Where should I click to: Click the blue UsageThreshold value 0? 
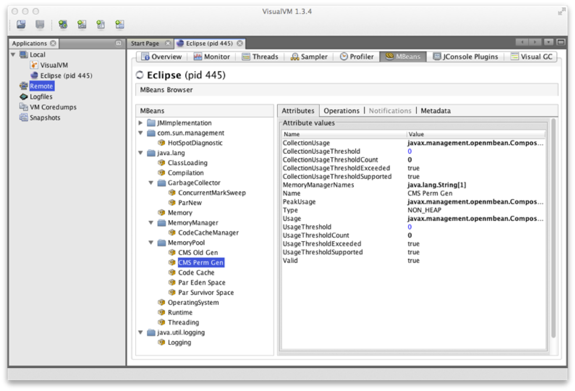tap(410, 227)
